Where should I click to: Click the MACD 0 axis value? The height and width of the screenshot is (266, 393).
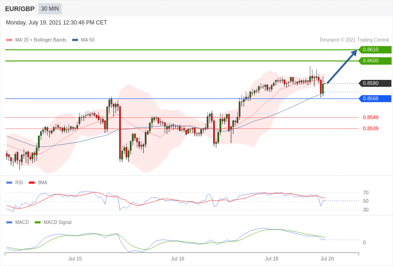click(x=364, y=242)
